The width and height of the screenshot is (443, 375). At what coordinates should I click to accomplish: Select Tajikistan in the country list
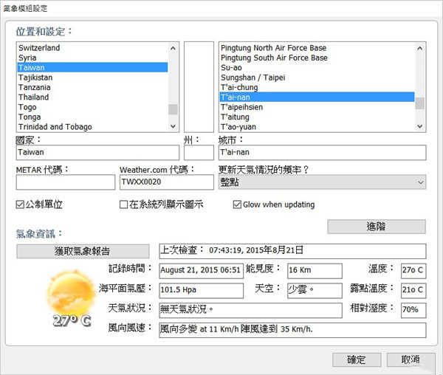pyautogui.click(x=93, y=78)
